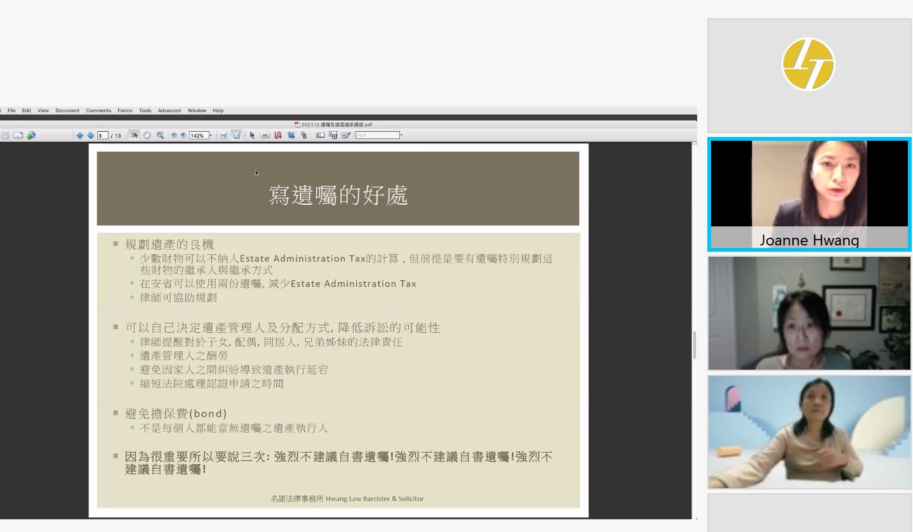Select the Hand tool
This screenshot has height=532, width=913.
147,135
